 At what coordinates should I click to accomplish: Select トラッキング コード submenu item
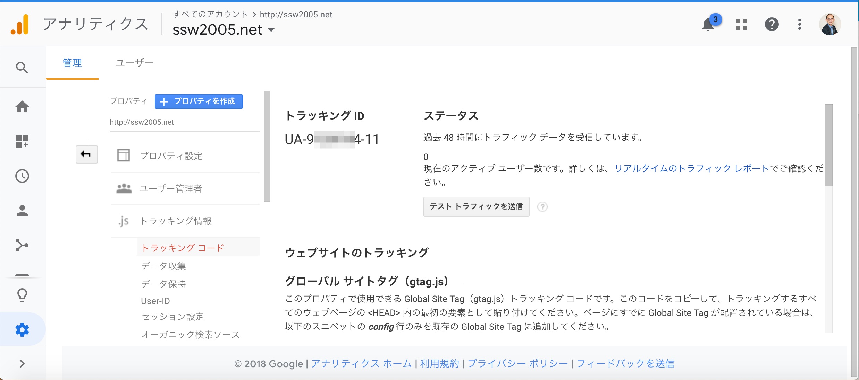(x=198, y=248)
